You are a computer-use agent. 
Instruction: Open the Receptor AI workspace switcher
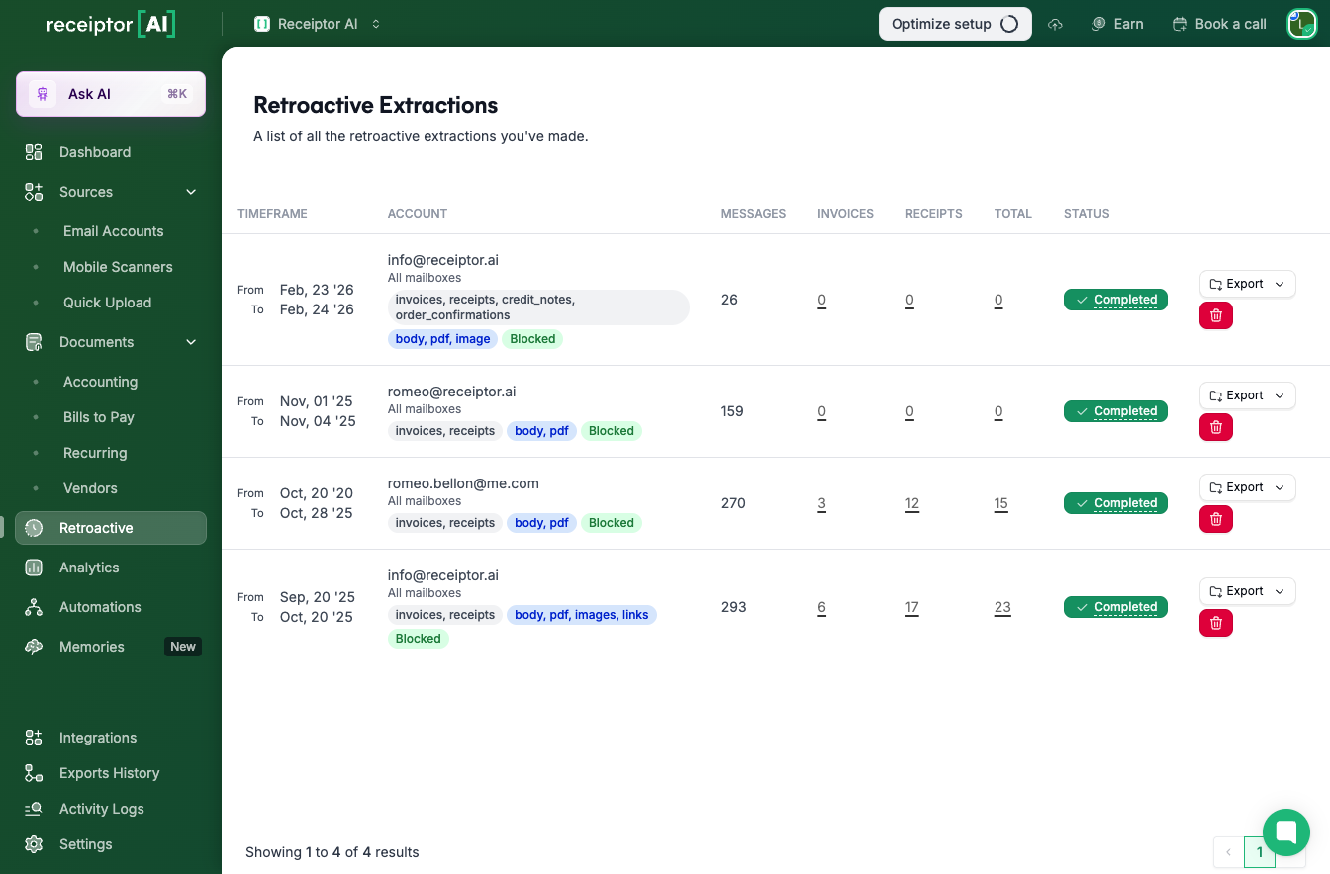pos(318,24)
